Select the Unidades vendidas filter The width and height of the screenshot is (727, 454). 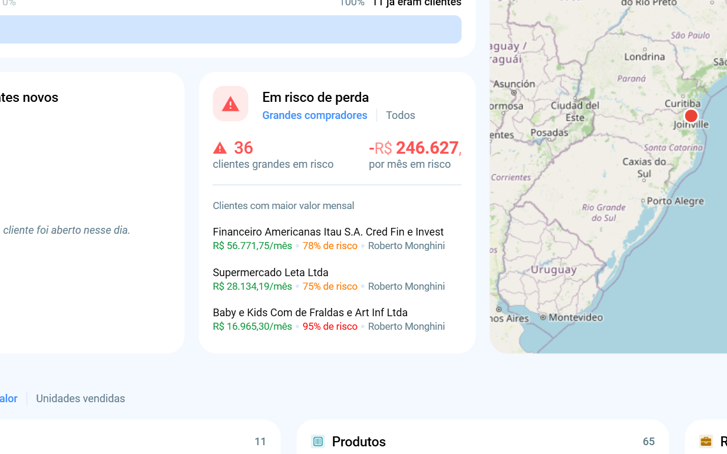coord(81,399)
